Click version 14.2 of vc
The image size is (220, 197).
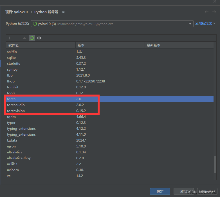click(x=80, y=176)
